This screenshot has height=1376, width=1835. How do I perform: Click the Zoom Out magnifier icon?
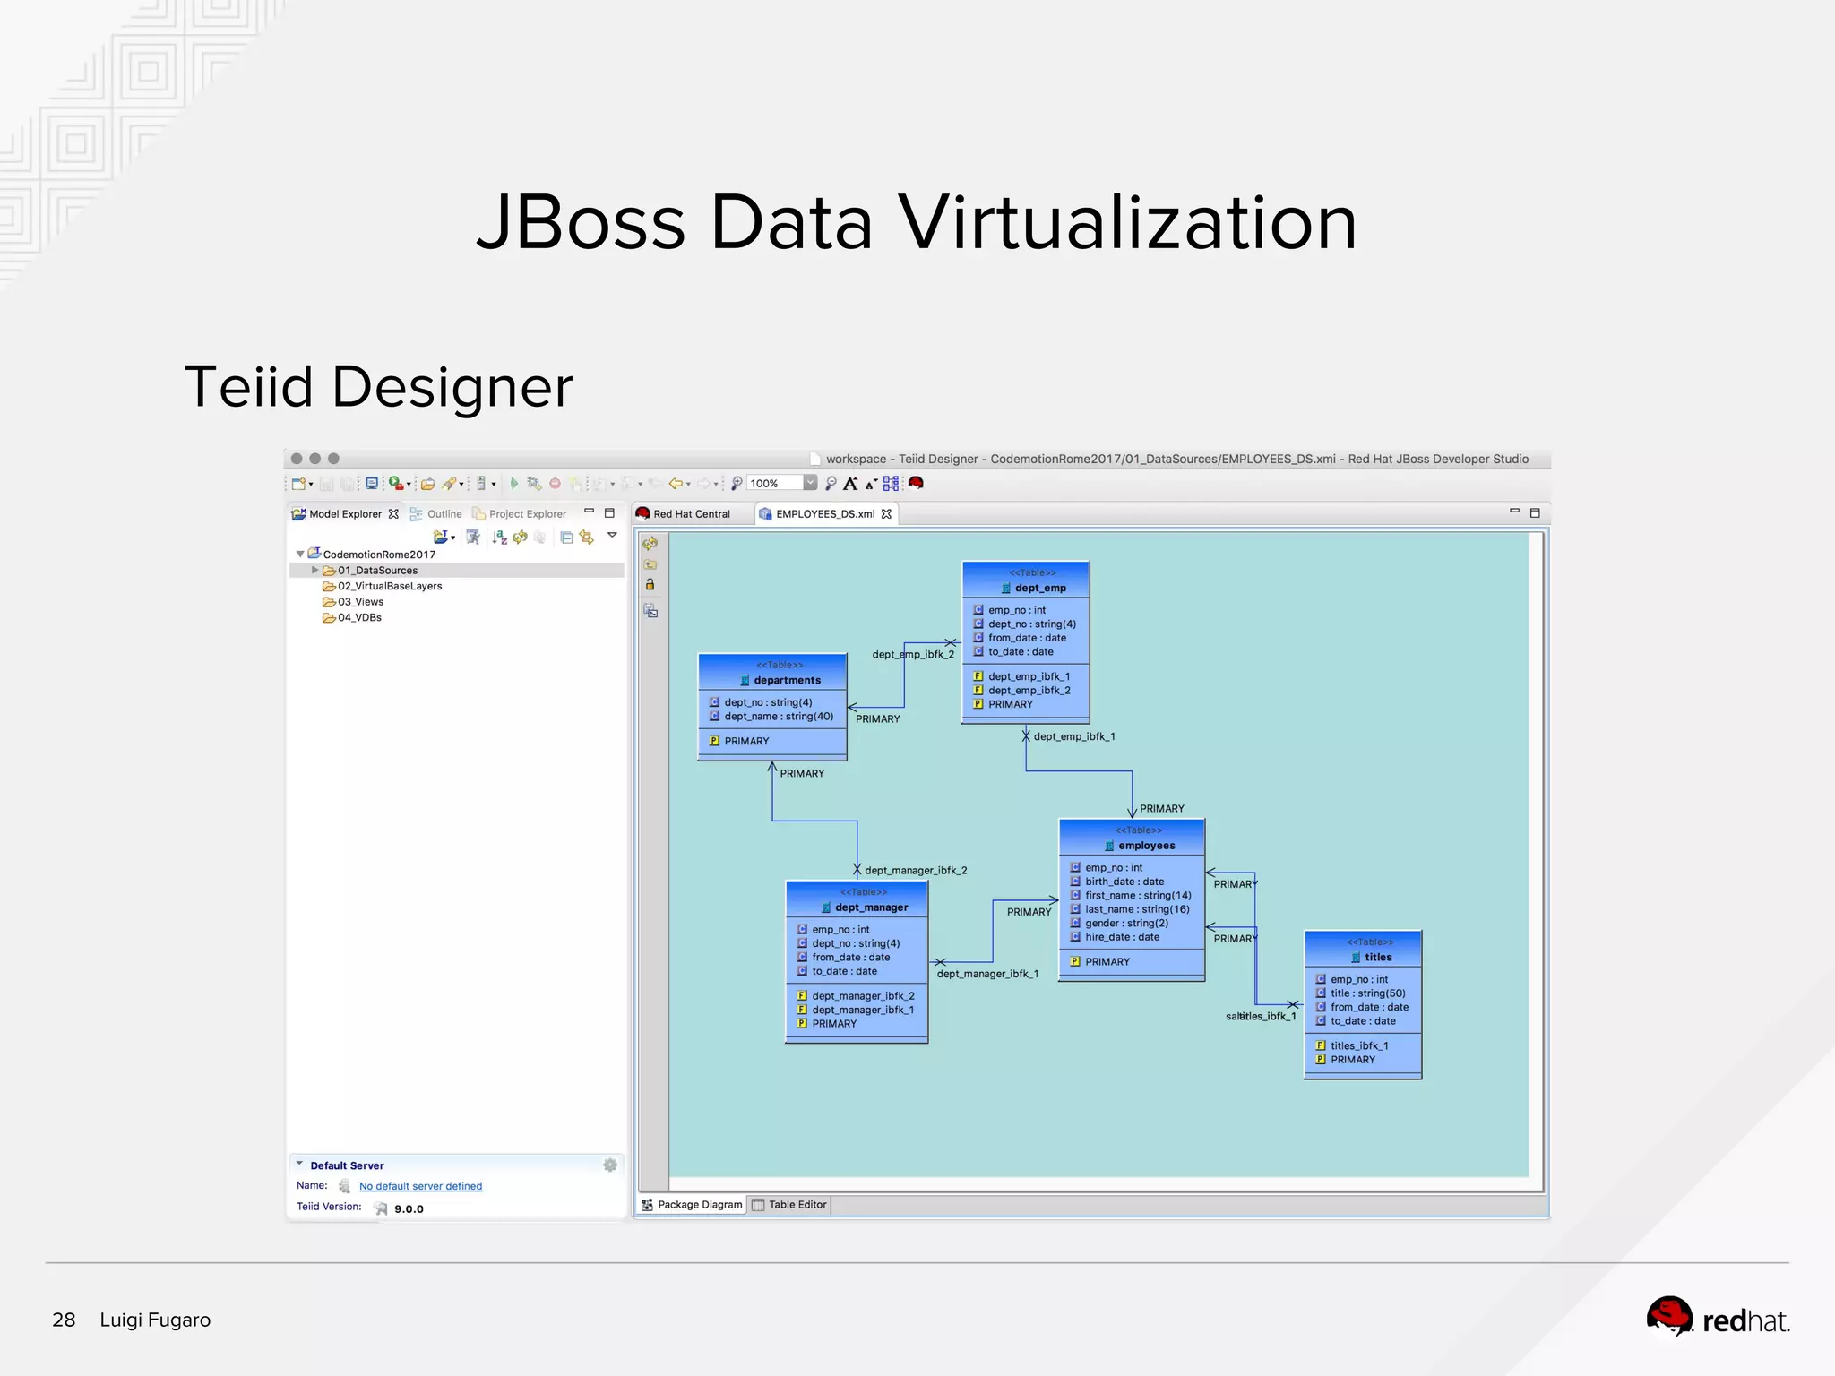coord(831,484)
